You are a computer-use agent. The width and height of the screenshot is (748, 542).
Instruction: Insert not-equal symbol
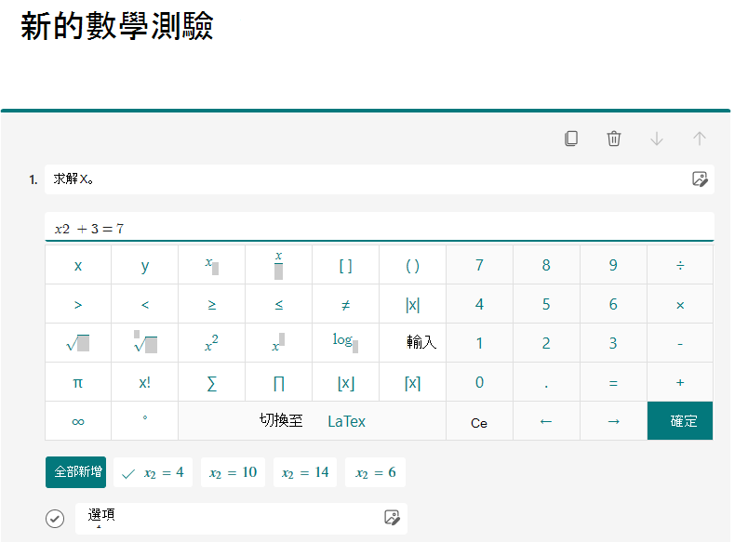tap(345, 304)
